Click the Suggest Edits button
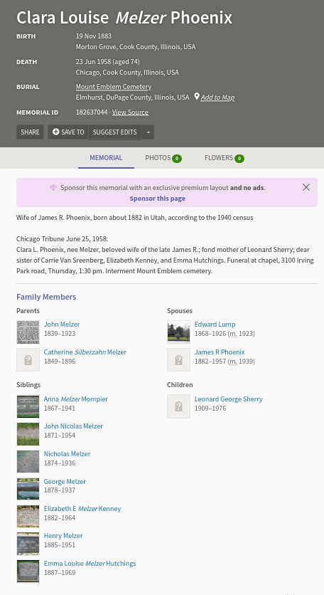 115,132
